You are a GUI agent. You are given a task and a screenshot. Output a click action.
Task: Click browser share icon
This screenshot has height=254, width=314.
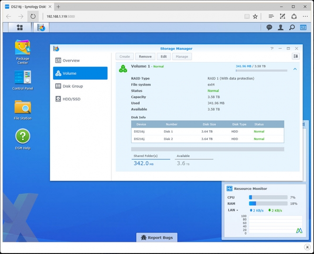pos(294,17)
